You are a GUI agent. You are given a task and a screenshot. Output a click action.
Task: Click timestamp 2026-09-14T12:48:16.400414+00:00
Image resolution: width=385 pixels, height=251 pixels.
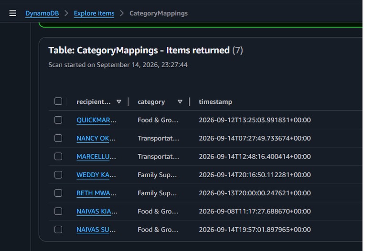tap(255, 157)
